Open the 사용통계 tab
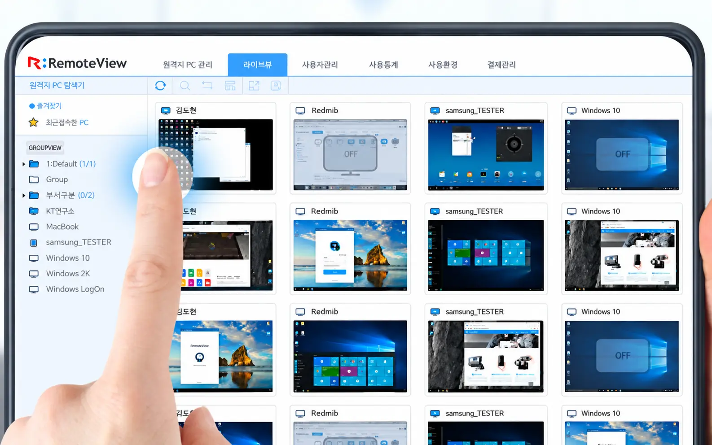This screenshot has width=712, height=445. point(383,65)
